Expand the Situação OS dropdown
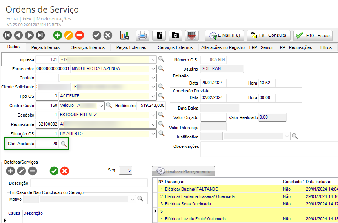The width and height of the screenshot is (338, 223). click(x=153, y=133)
